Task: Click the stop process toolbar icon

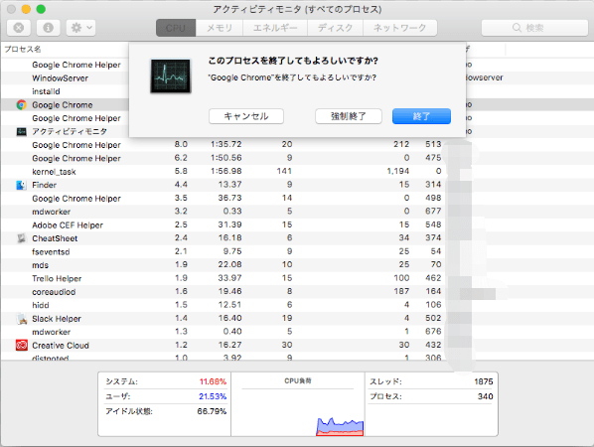Action: [x=19, y=28]
